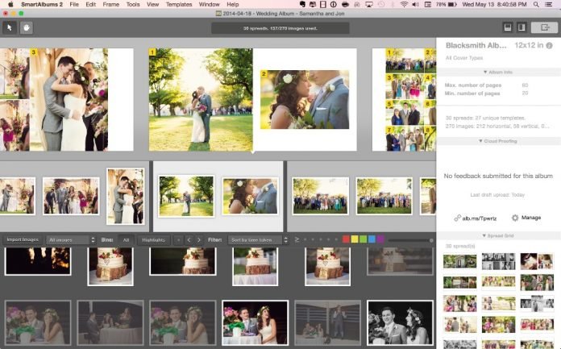Screen dimensions: 561x349
Task: Filter by purple color label
Action: point(380,239)
